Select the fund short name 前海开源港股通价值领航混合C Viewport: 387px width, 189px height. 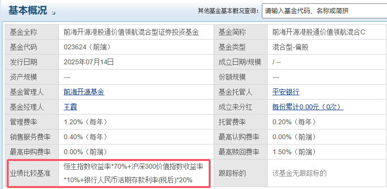click(318, 32)
